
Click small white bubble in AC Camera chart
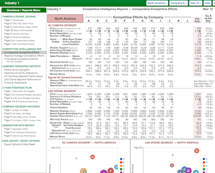[76, 158]
